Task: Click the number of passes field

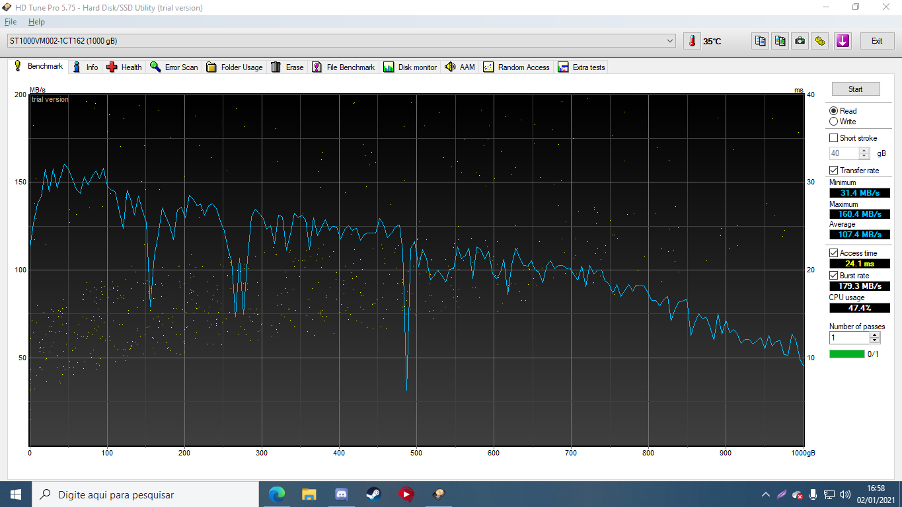Action: pyautogui.click(x=850, y=338)
